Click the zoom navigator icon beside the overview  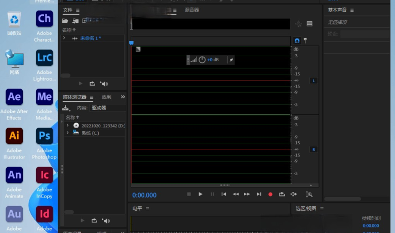298,24
